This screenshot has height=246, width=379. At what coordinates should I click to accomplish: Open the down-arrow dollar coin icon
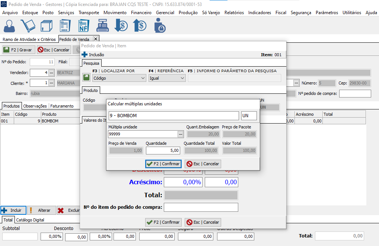pyautogui.click(x=121, y=26)
